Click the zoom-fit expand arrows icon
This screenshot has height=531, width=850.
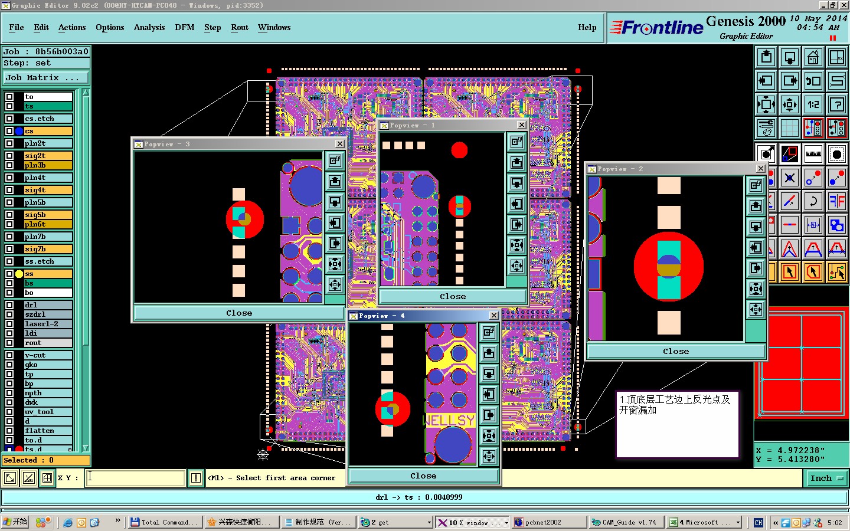(x=766, y=104)
